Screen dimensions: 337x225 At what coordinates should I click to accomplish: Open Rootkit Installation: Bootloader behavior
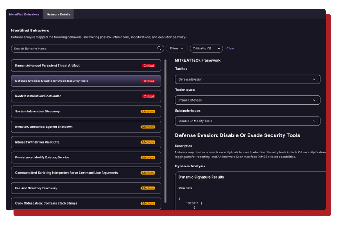tap(86, 96)
